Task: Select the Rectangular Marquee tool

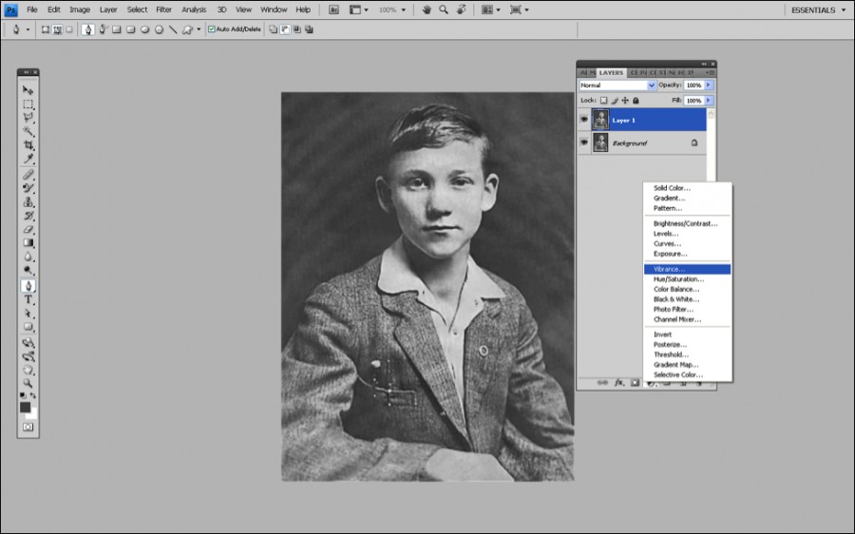Action: 28,105
